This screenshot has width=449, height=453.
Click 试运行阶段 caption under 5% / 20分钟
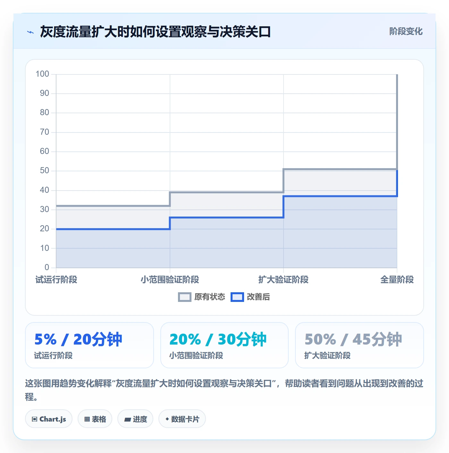pos(54,355)
